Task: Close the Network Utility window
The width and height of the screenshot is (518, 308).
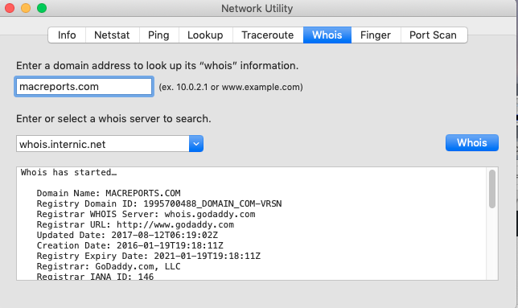Action: pos(10,8)
